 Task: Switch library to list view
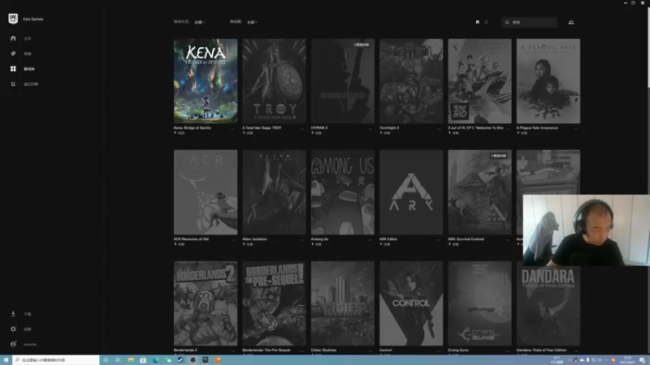click(486, 22)
